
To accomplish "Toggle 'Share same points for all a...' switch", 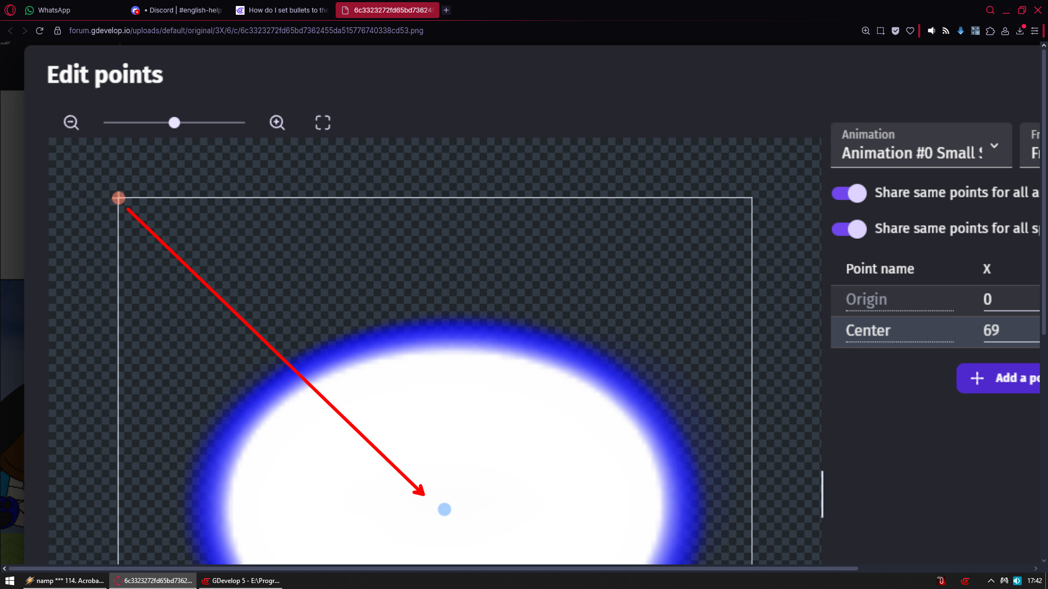I will pos(849,193).
